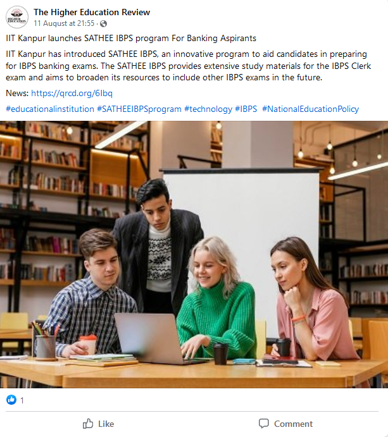Screen dimensions: 388x437
Task: Click the #NationalEducationPolicy hashtag
Action: tap(310, 109)
